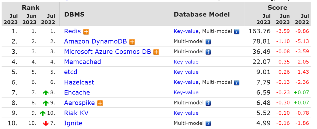
Task: Open the Riak KV link
Action: 76,113
